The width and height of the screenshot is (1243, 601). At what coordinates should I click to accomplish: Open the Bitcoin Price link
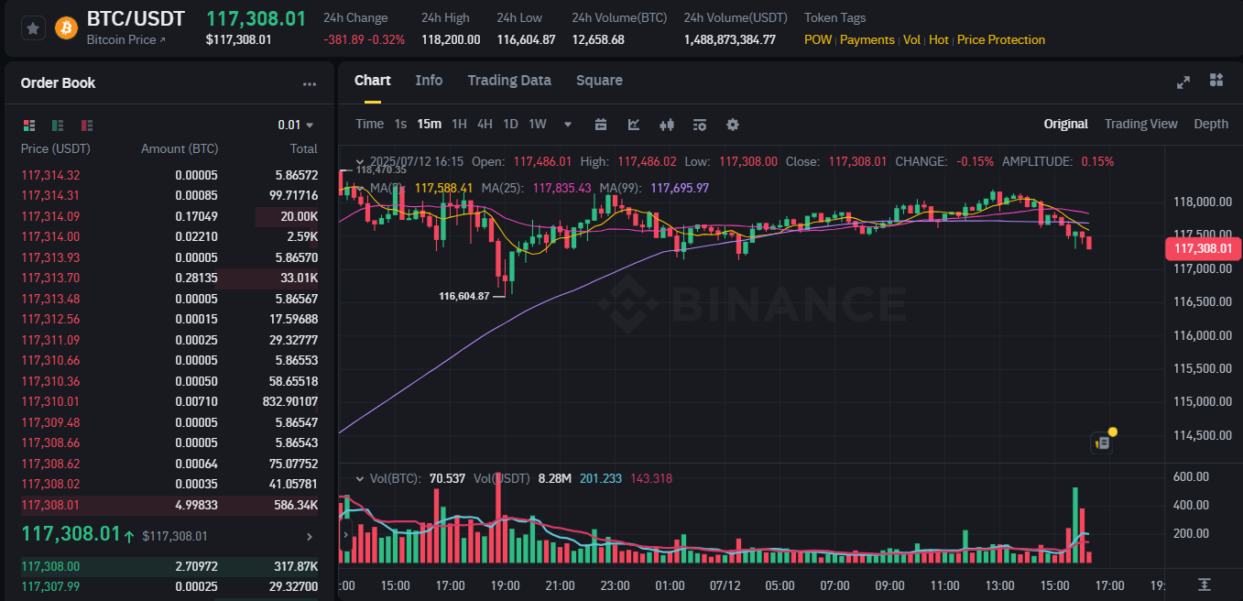(126, 39)
